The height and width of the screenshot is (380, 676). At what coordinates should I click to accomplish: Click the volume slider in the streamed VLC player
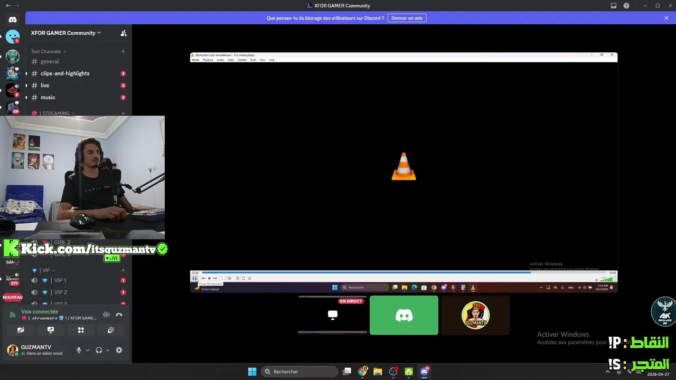[x=609, y=279]
